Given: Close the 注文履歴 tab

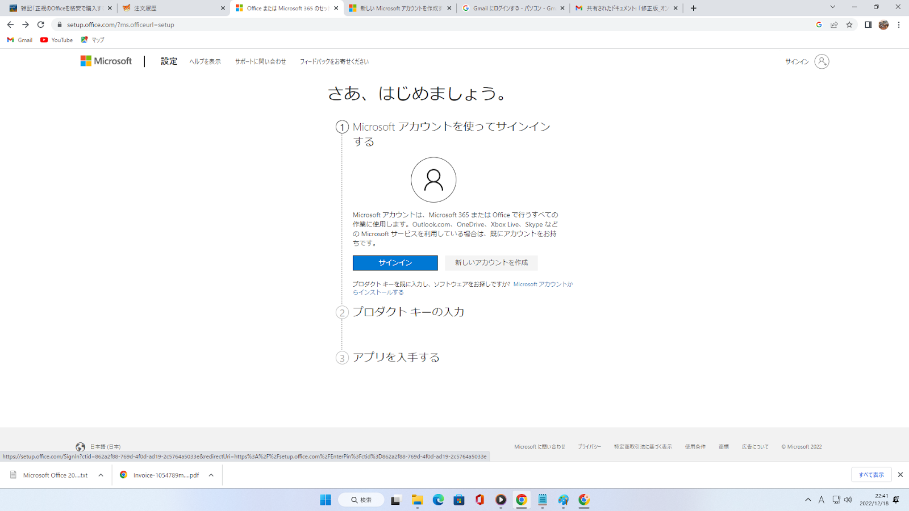Looking at the screenshot, I should click(x=223, y=8).
